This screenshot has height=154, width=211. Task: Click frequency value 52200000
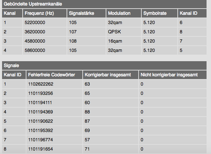click(x=35, y=23)
